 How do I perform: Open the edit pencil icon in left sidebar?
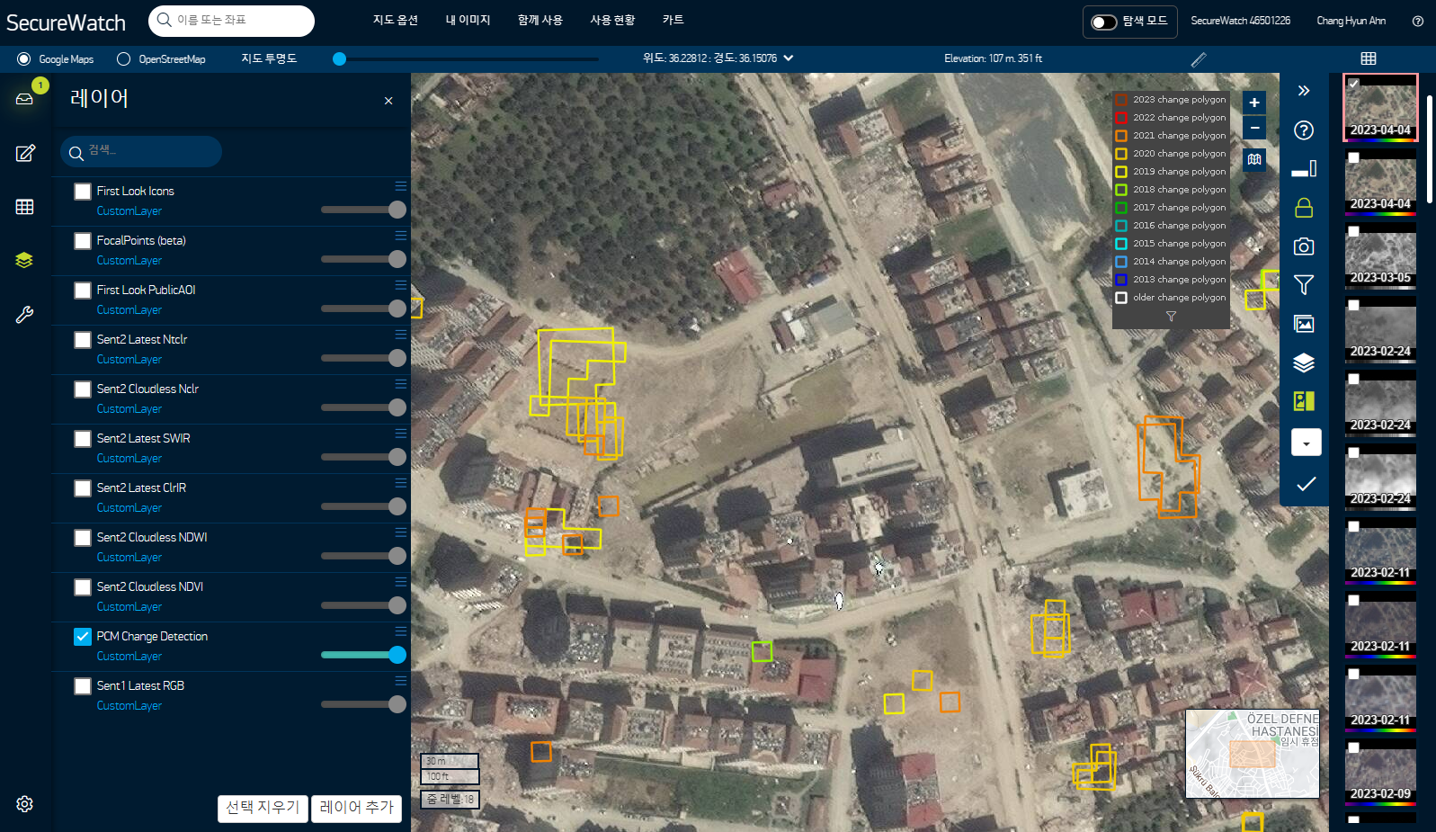point(25,153)
